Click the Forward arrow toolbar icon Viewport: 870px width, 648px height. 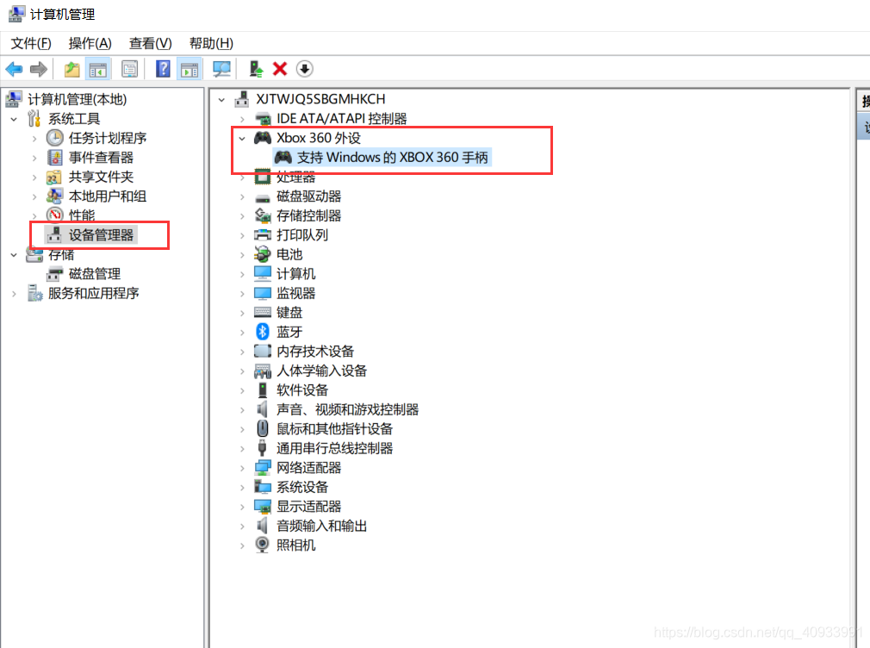[x=39, y=70]
